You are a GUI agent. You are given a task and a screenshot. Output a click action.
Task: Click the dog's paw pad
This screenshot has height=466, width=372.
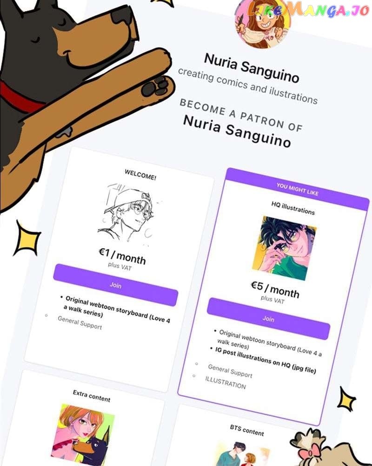pyautogui.click(x=154, y=87)
